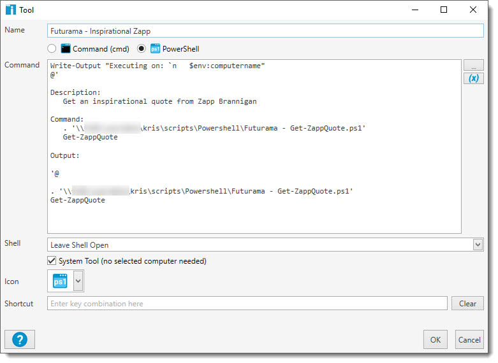
Task: Click the text 'Get an inspirational quote from Zapp Brannigan'
Action: coord(159,101)
